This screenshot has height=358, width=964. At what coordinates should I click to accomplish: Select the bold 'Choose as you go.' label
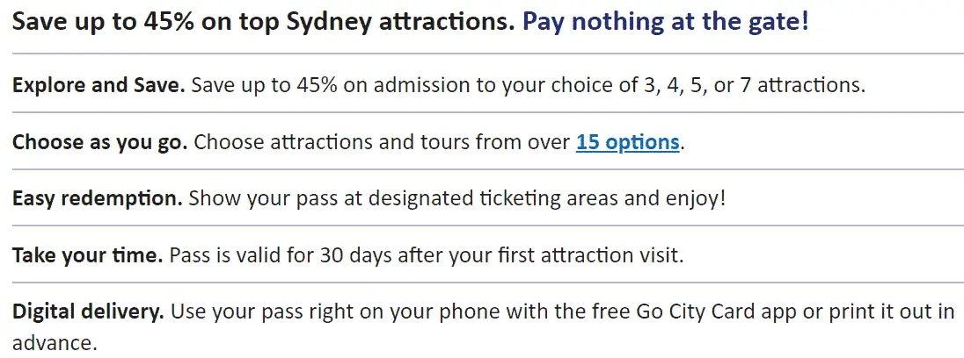tap(99, 143)
